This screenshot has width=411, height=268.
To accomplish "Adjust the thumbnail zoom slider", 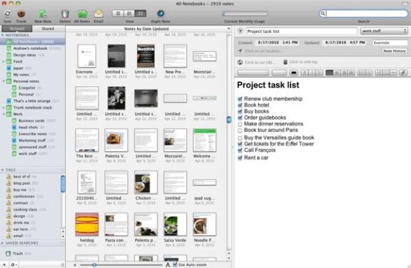I will [95, 265].
